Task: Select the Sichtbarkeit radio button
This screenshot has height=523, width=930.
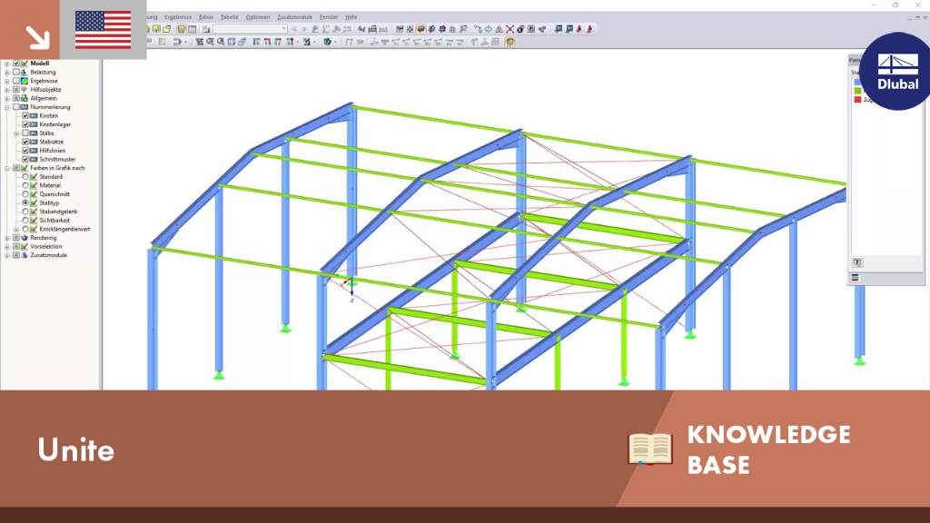Action: click(25, 220)
